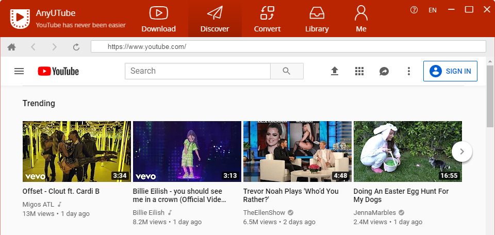Reload the page with refresh icon
Image resolution: width=495 pixels, height=235 pixels.
click(76, 47)
